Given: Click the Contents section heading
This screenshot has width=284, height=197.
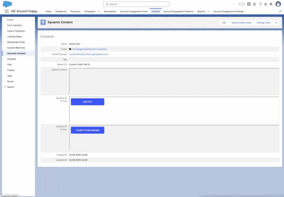Looking at the screenshot, I should pos(47,36).
